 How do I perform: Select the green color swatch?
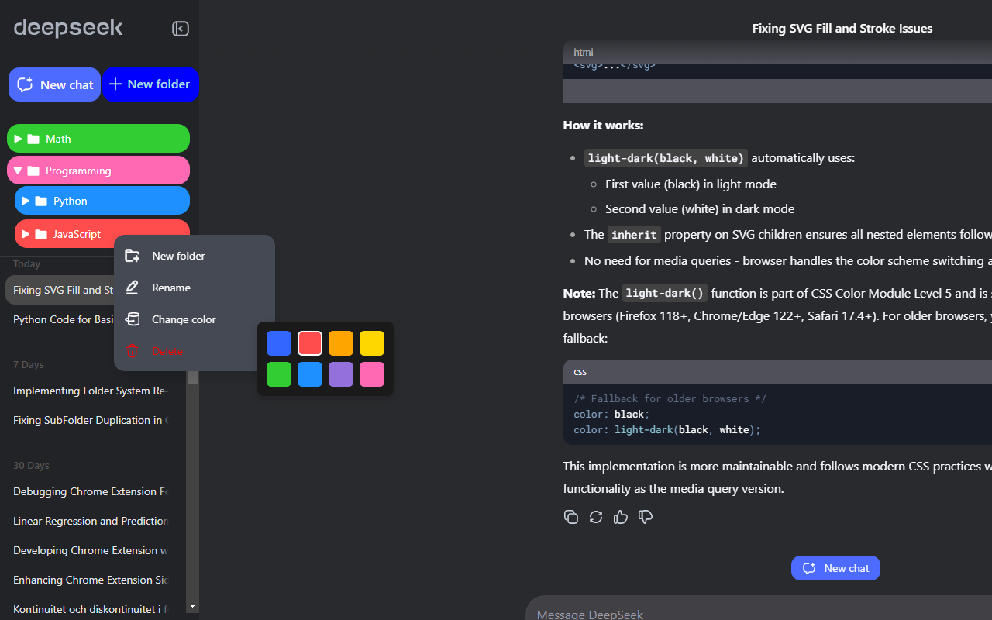click(278, 374)
